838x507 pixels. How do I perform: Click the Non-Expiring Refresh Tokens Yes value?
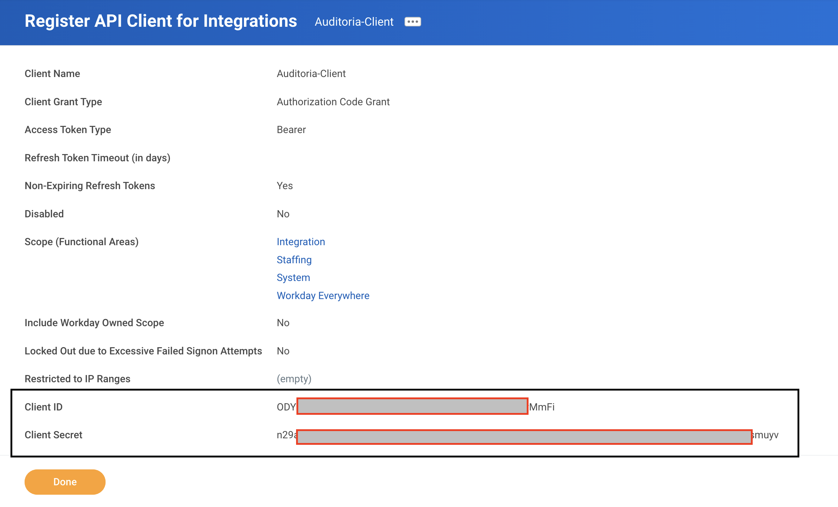point(285,186)
